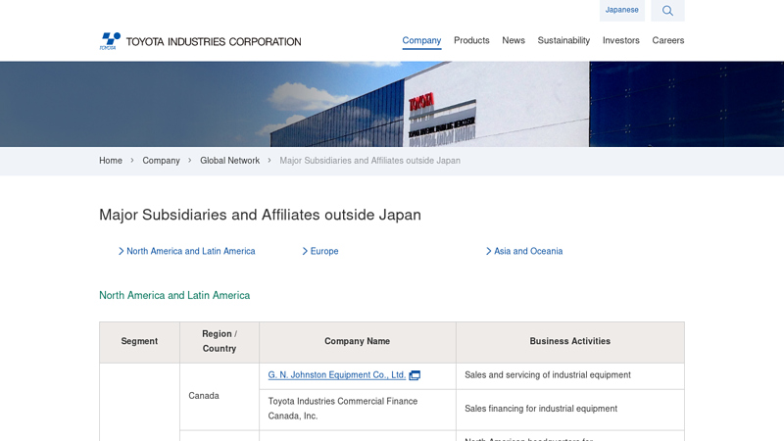Screen dimensions: 784x441
Task: Click the 'Canada' table cell
Action: [219, 396]
